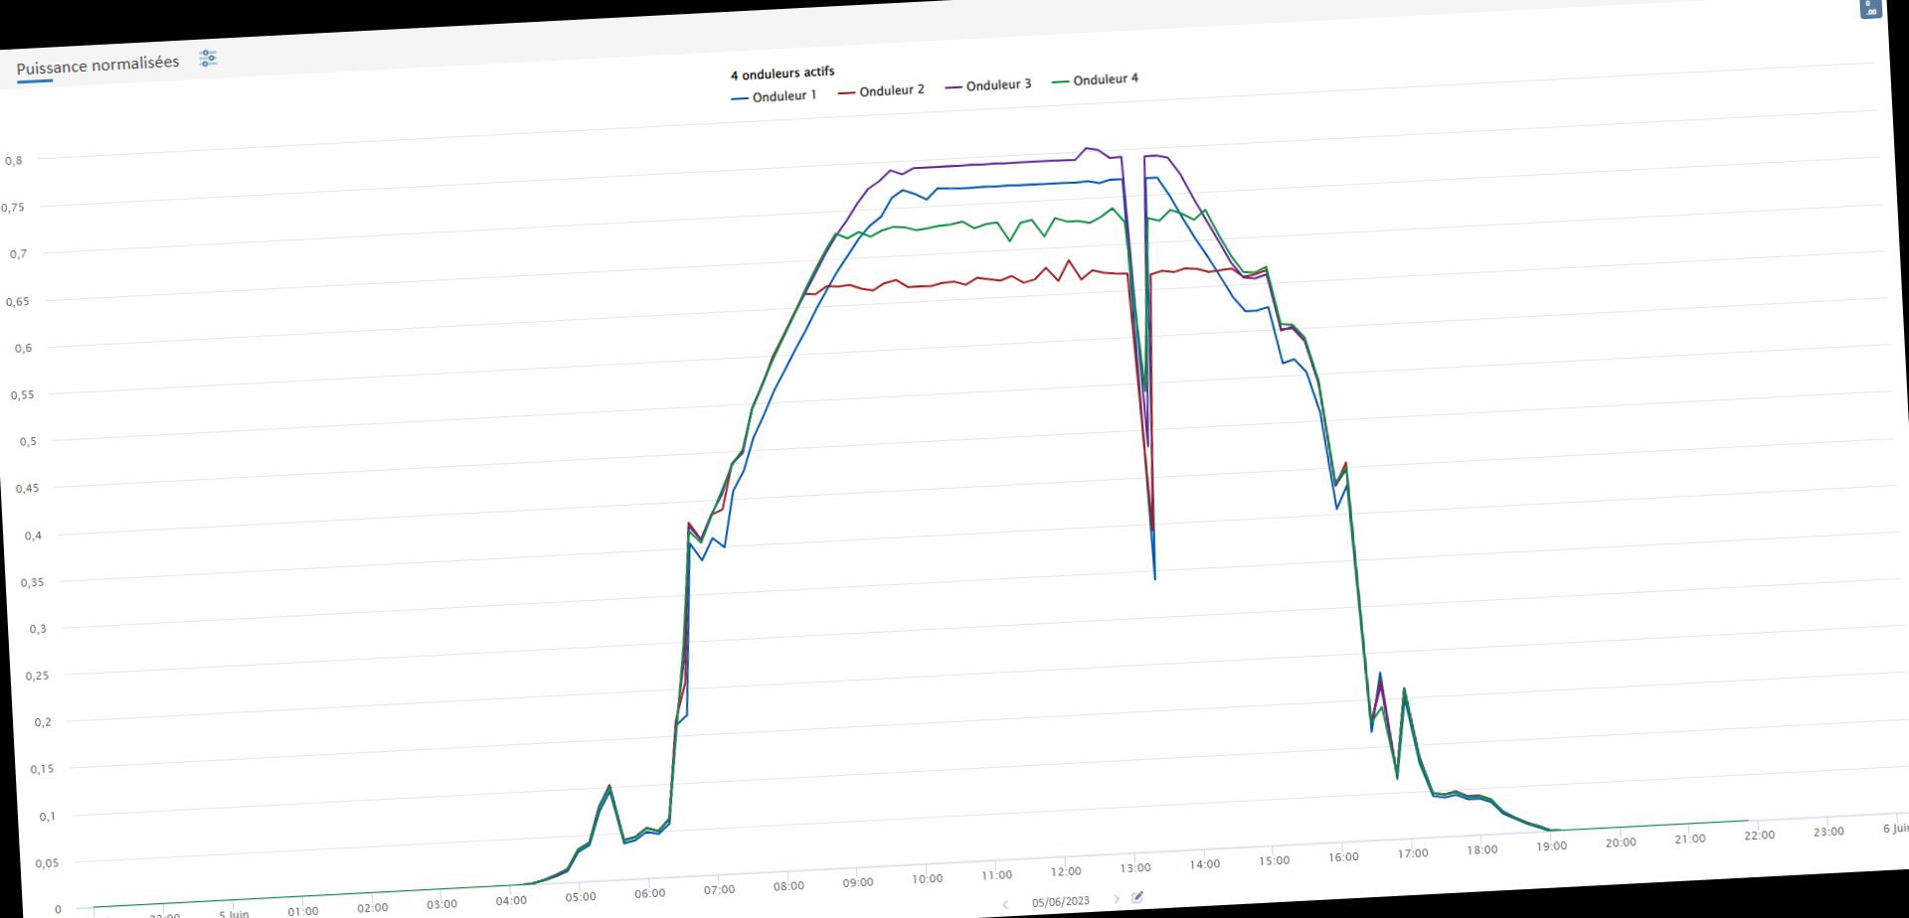The height and width of the screenshot is (918, 1909).
Task: Click the 0,5 y-axis label
Action: coord(28,441)
